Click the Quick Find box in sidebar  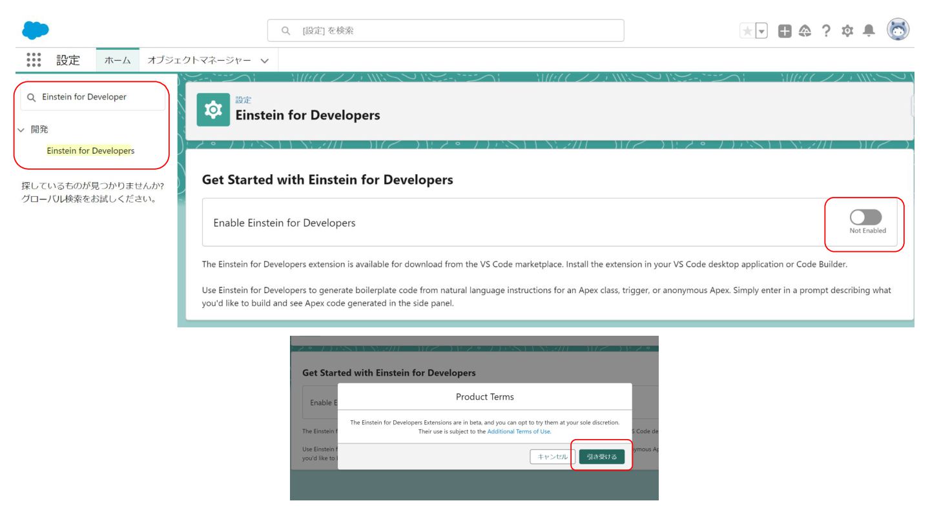93,97
